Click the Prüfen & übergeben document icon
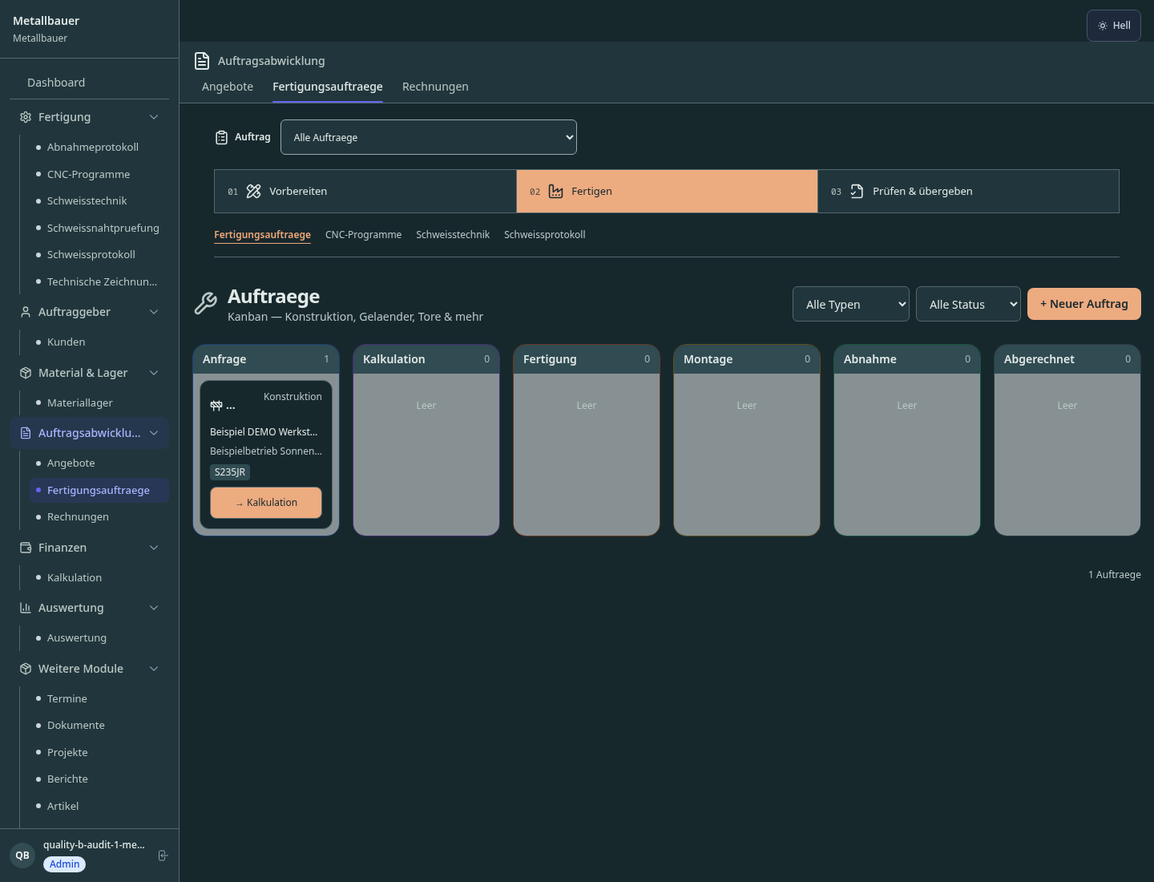Screen dimensions: 1154x882 (x=857, y=191)
